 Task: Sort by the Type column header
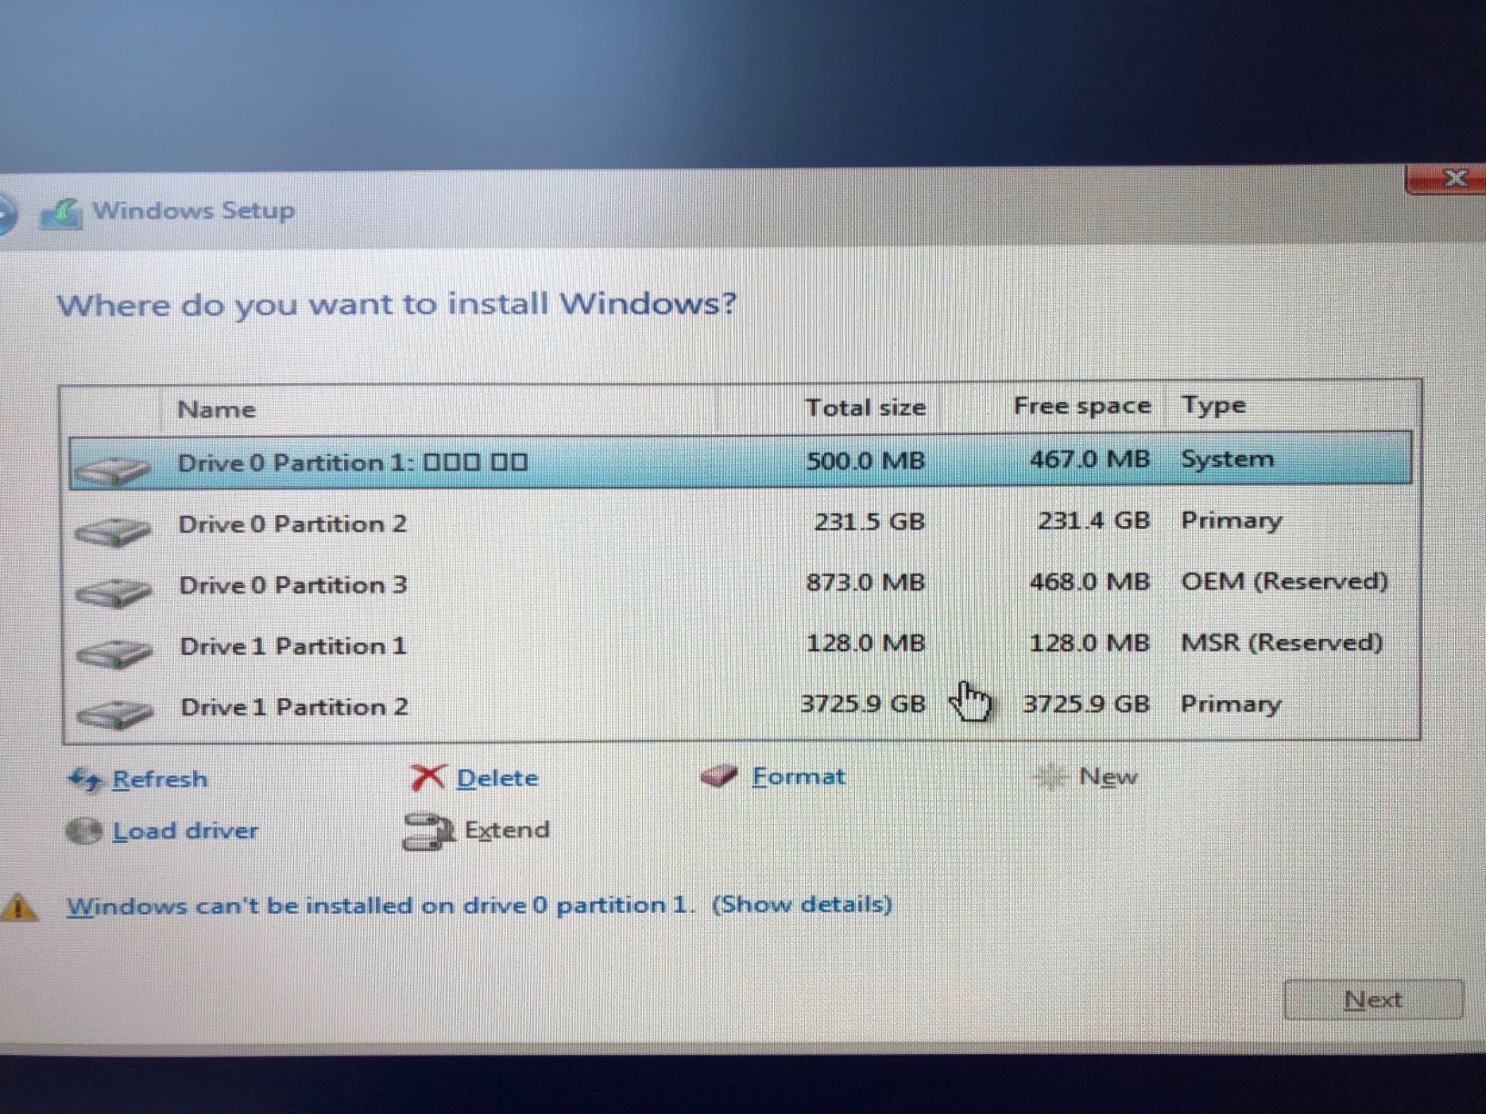(x=1213, y=405)
